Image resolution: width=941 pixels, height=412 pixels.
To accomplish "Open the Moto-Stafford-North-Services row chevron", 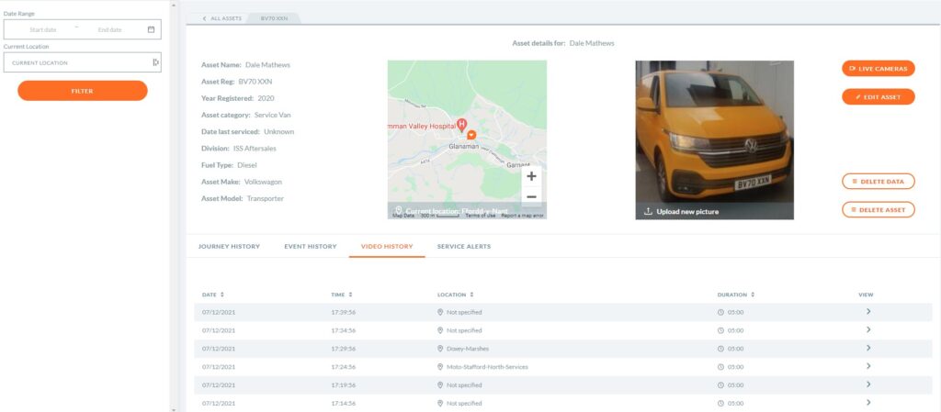I will tap(867, 366).
